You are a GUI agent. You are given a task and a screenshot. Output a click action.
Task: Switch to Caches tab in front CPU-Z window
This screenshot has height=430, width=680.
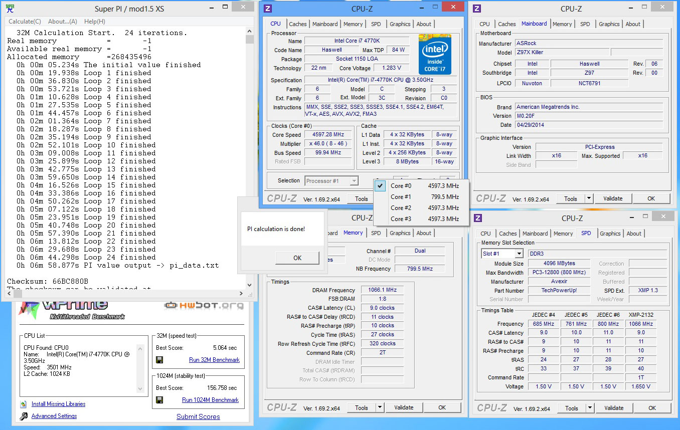click(298, 24)
